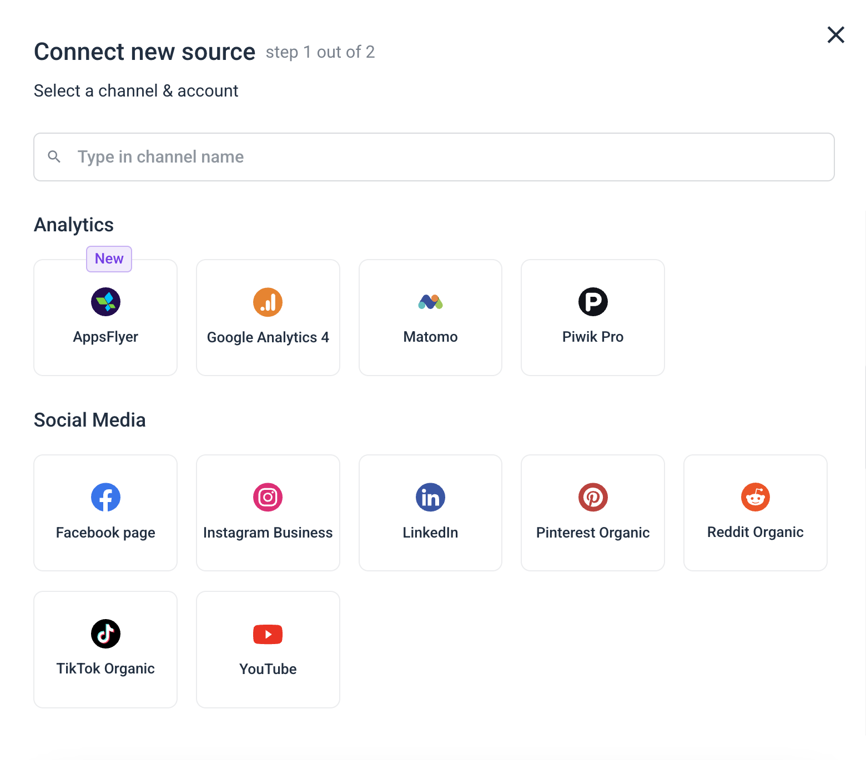Click the search magnifier icon
The image size is (866, 760).
click(x=54, y=156)
